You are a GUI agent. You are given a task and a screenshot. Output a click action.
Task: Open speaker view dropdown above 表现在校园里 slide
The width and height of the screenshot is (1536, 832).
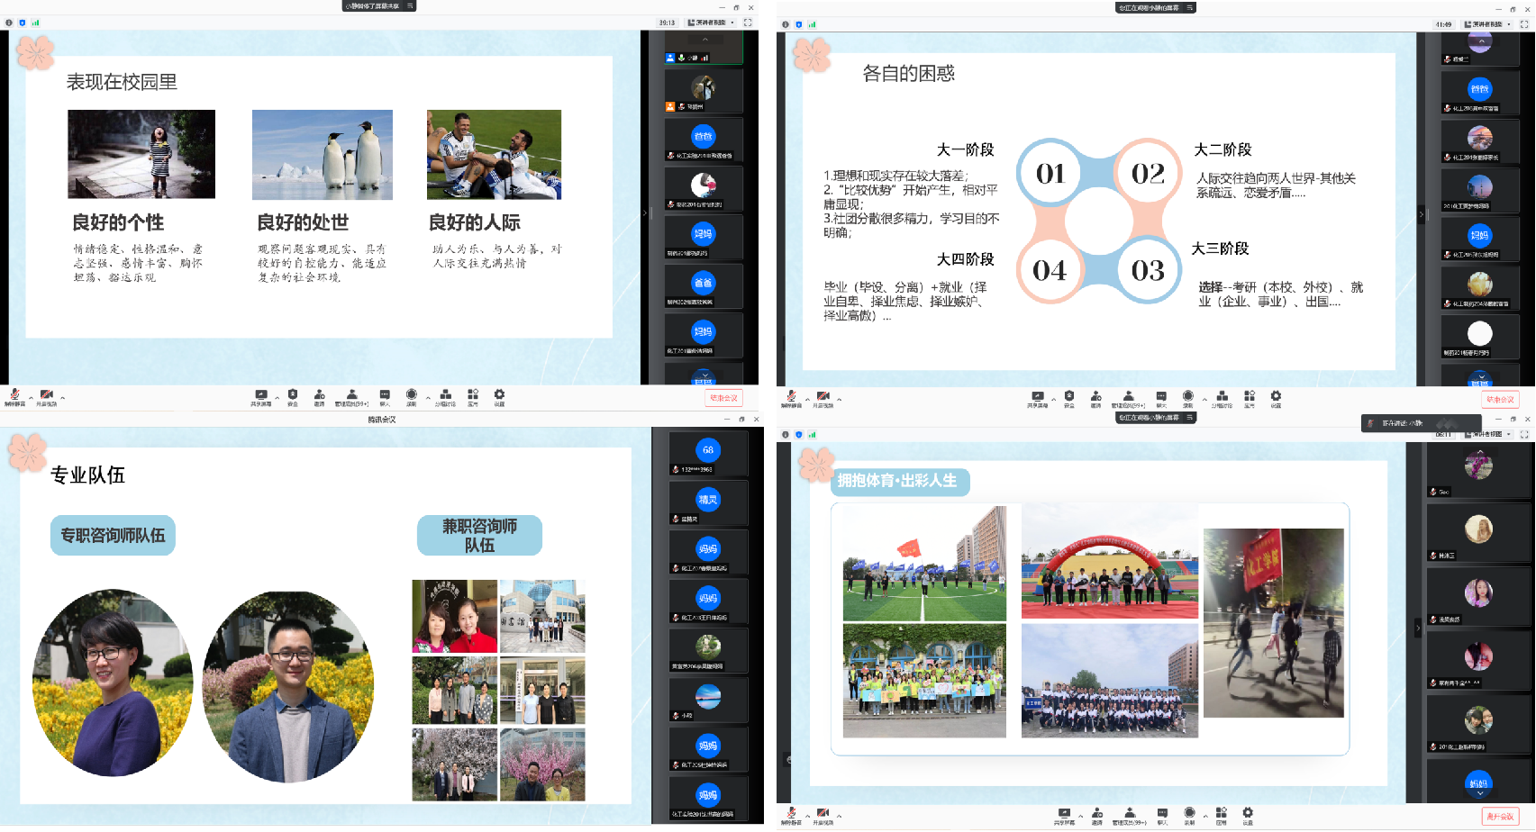coord(711,23)
